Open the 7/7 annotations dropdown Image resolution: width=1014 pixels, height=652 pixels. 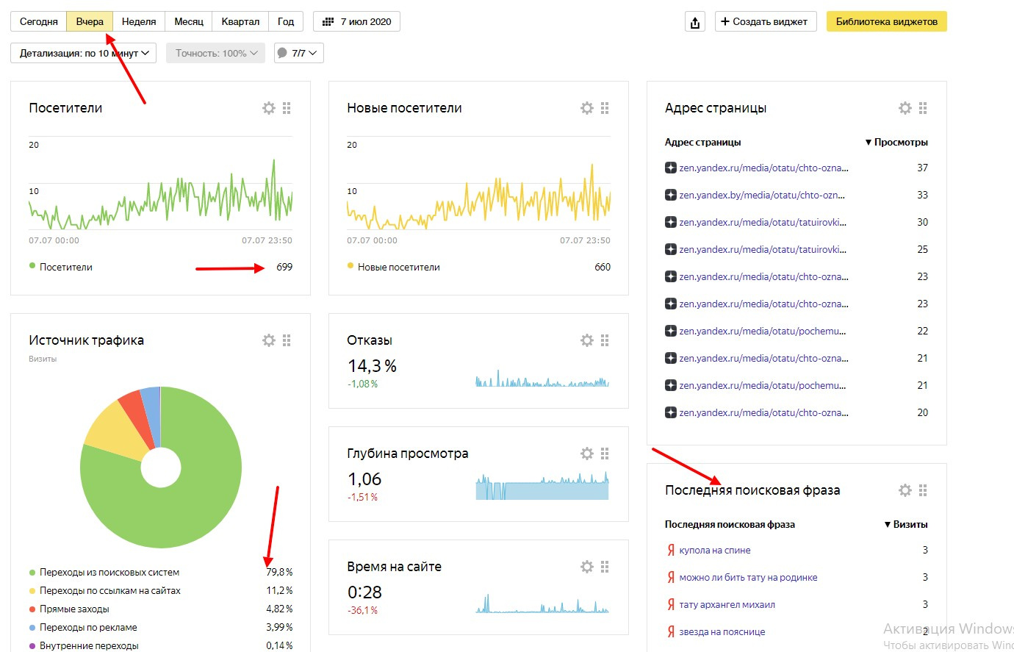299,53
